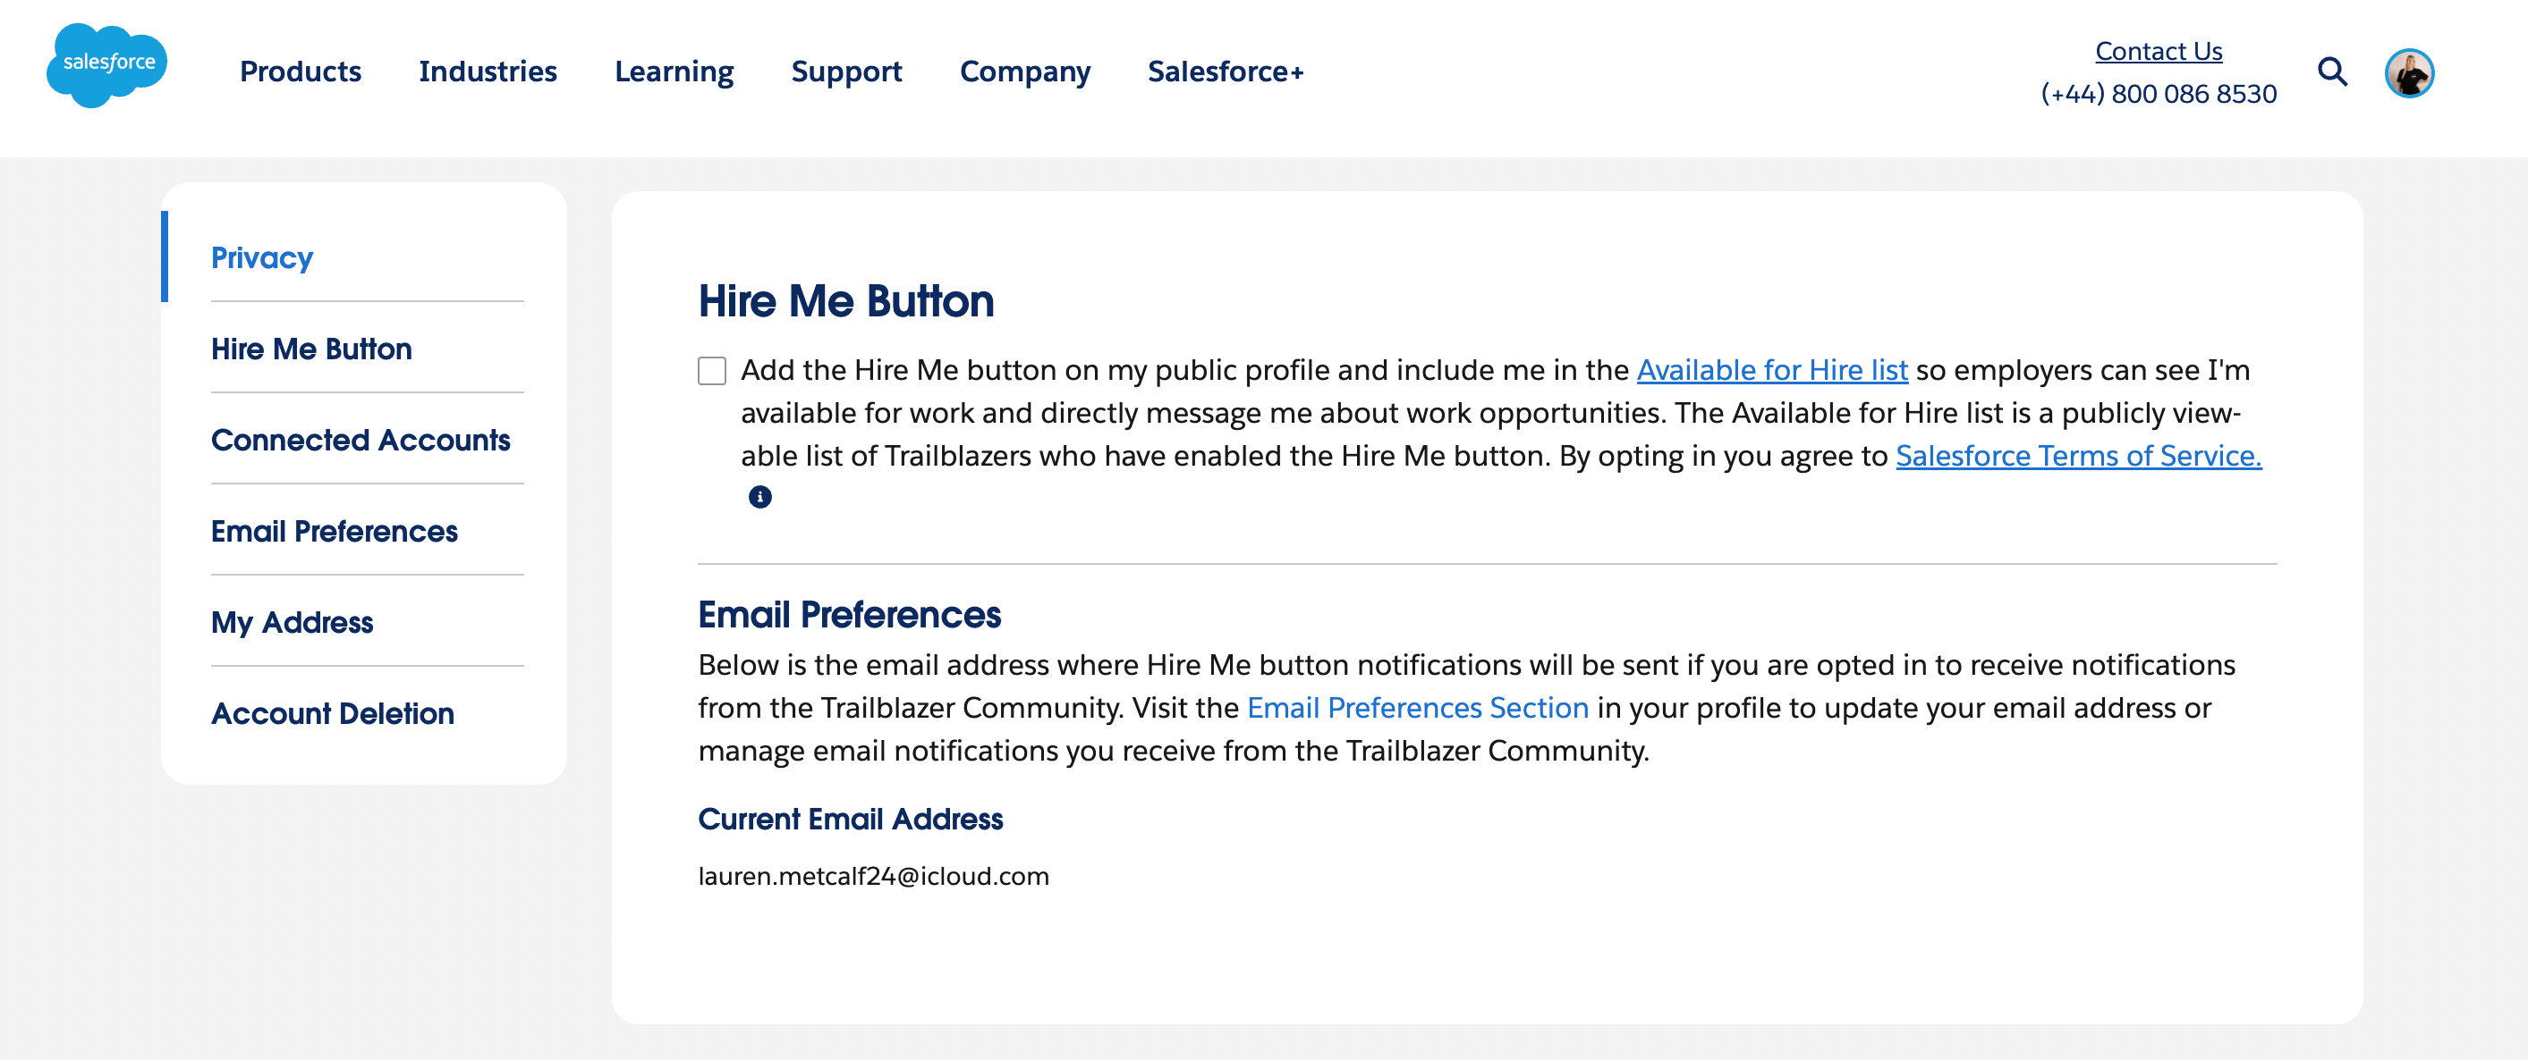The height and width of the screenshot is (1060, 2528).
Task: Open the Products menu
Action: (301, 72)
